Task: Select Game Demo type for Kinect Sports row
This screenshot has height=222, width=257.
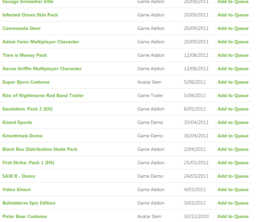Action: coord(150,123)
